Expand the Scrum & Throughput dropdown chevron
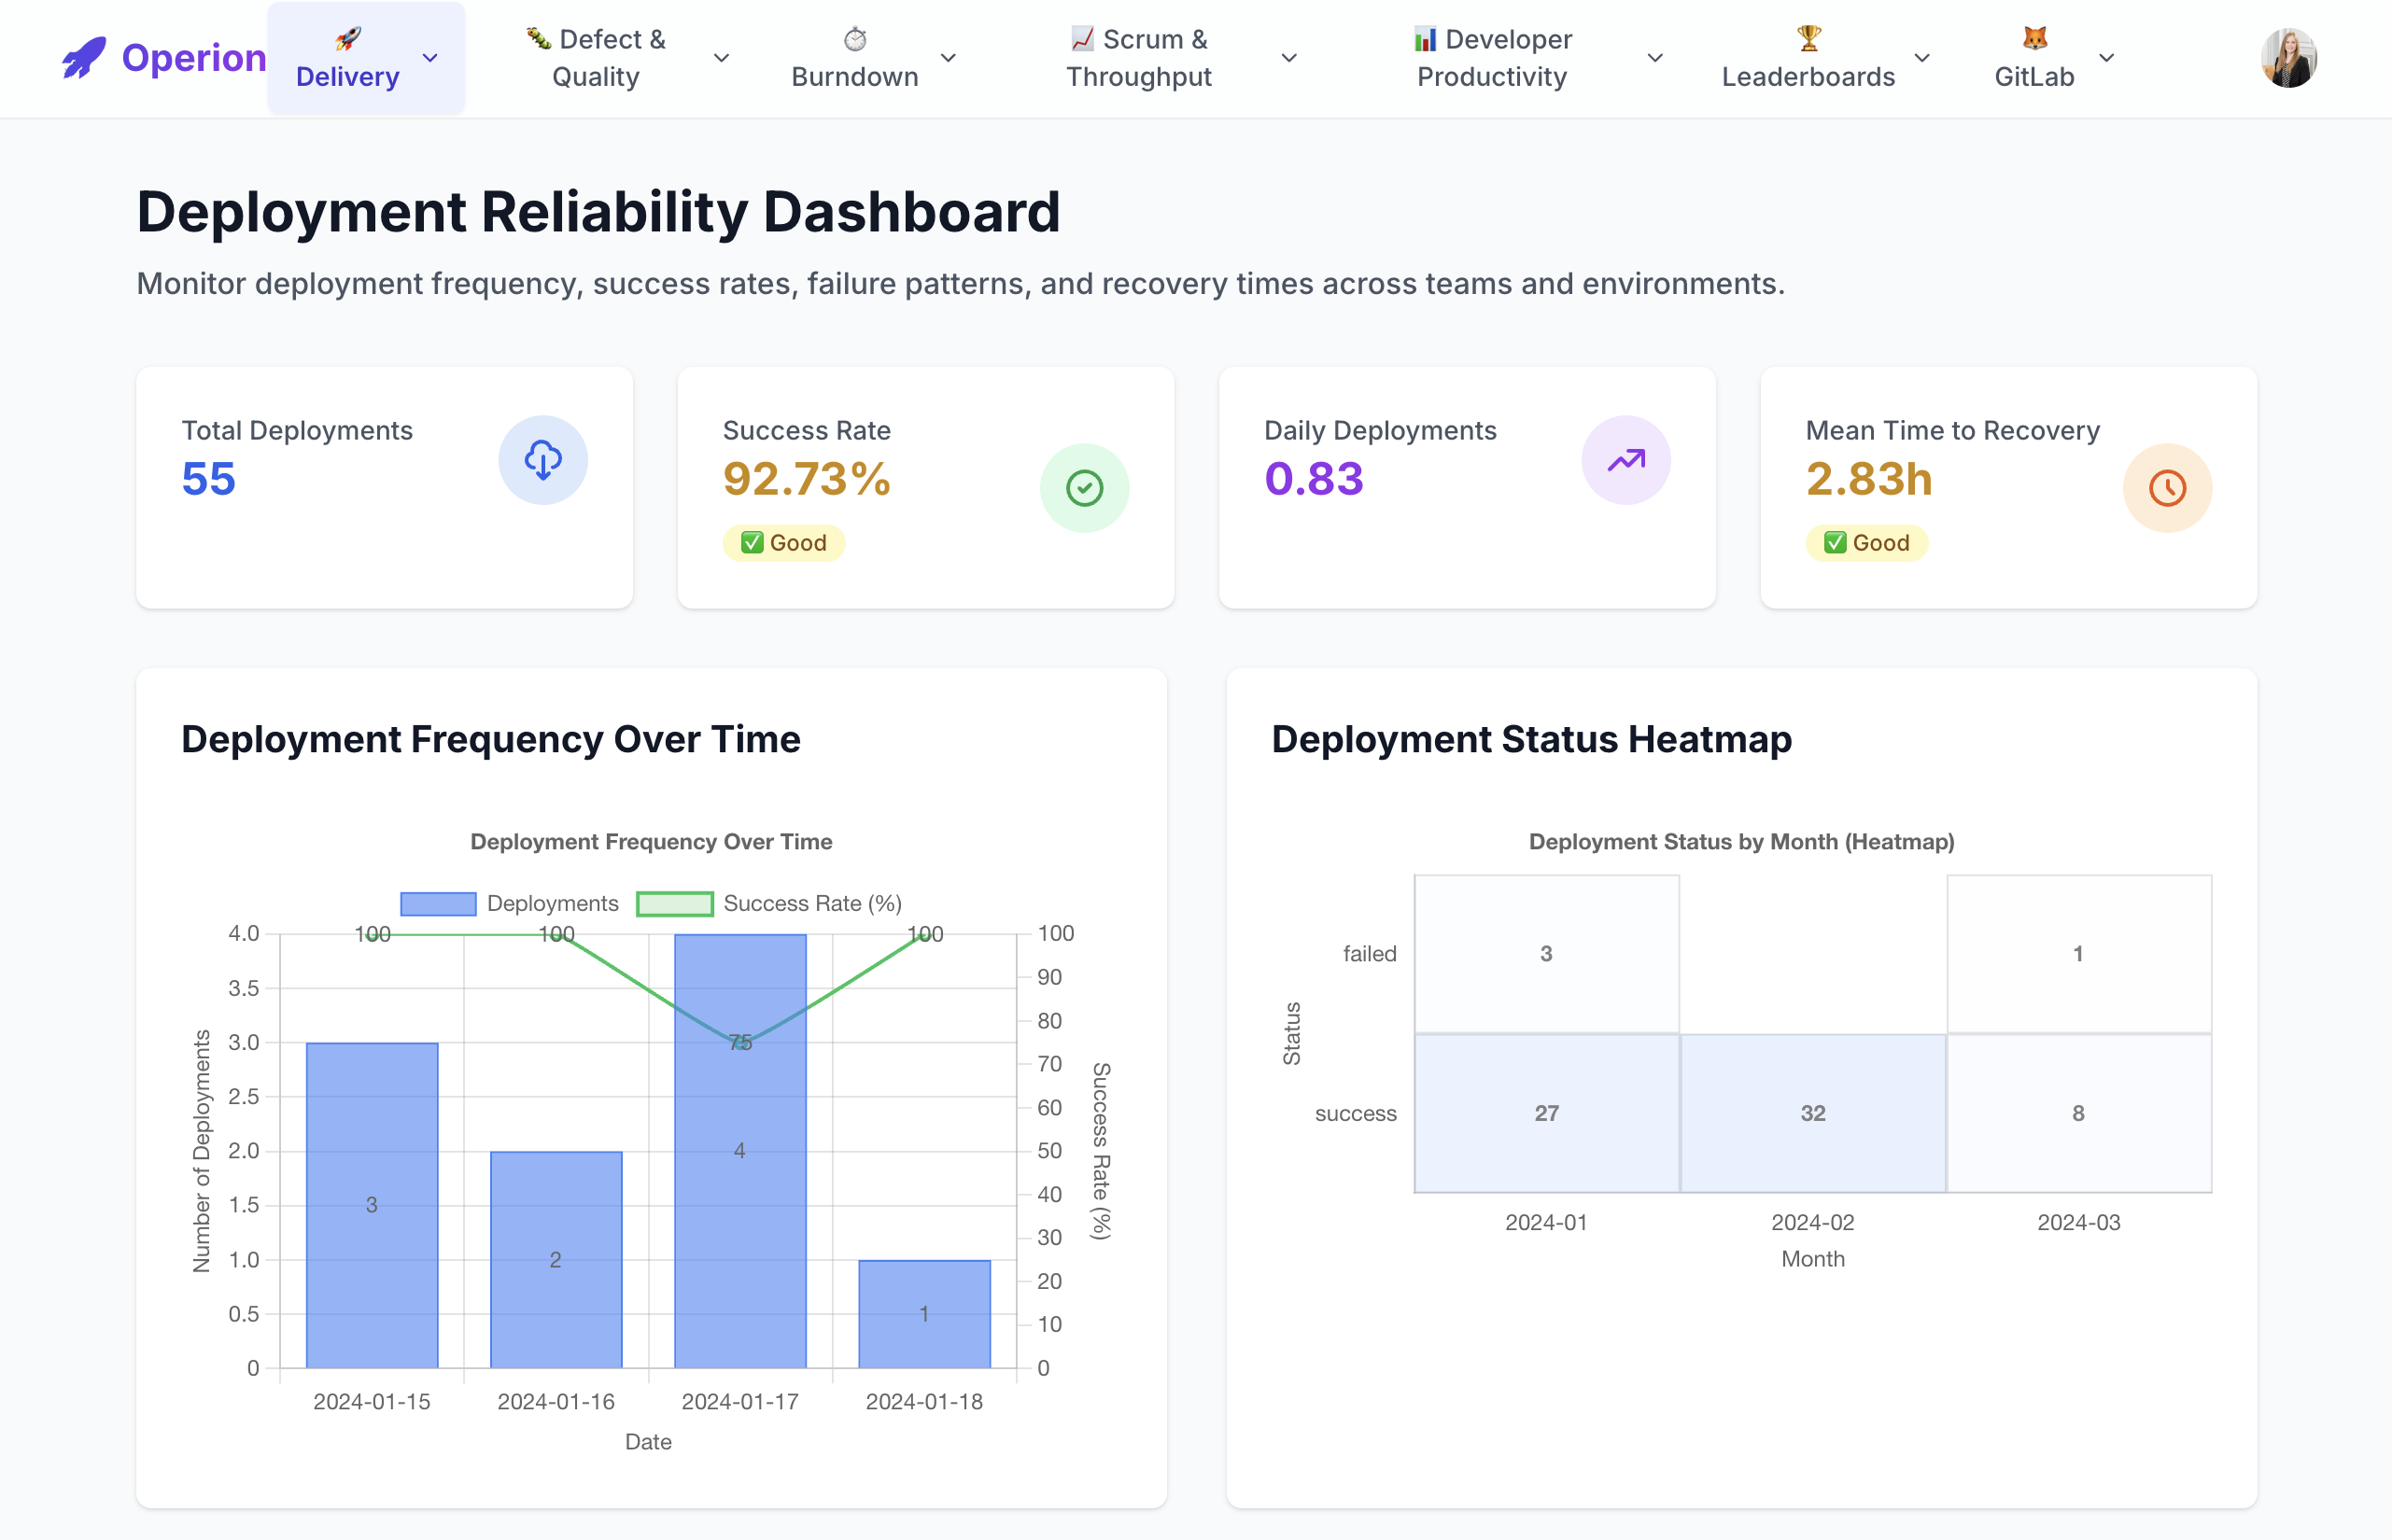This screenshot has width=2392, height=1540. (x=1288, y=58)
